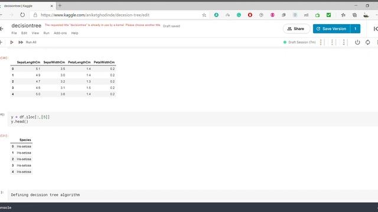Click the Run All fast-forward icon
Image resolution: width=378 pixels, height=212 pixels.
click(x=21, y=42)
